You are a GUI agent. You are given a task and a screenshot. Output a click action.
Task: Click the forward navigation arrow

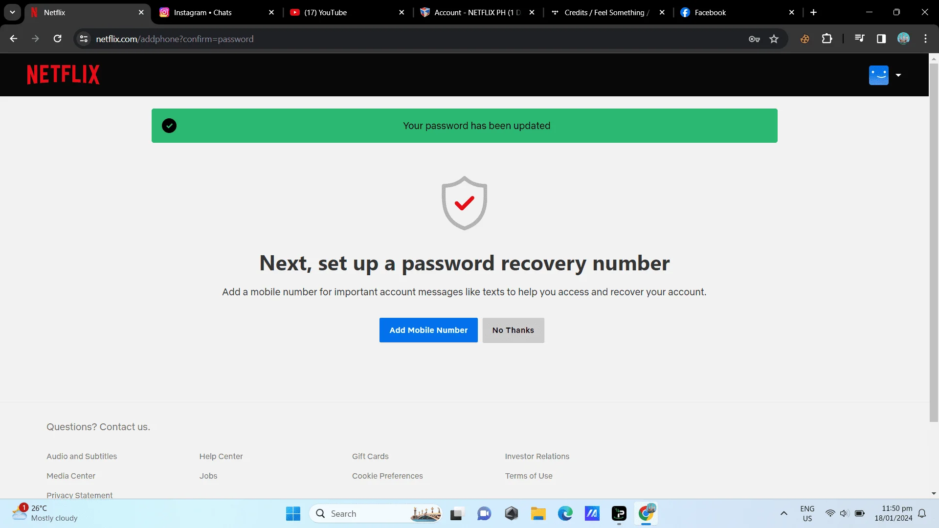35,39
